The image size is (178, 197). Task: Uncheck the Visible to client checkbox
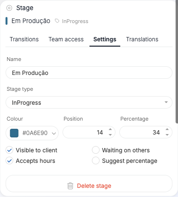tap(10, 150)
